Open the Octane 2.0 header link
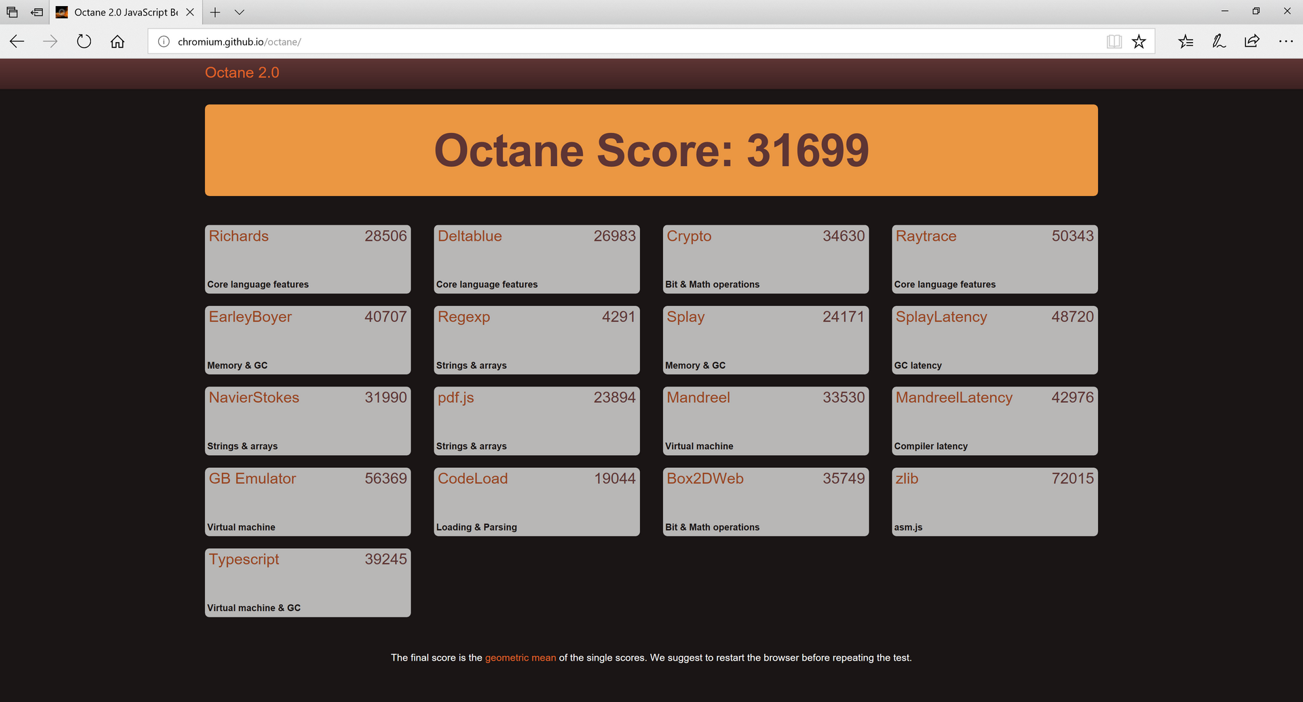Image resolution: width=1303 pixels, height=702 pixels. tap(242, 73)
